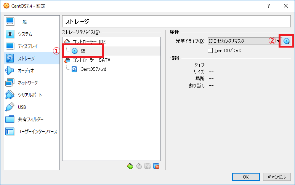Screen dimensions: 295x185
Task: Click the optical disk chooser icon
Action: click(287, 41)
